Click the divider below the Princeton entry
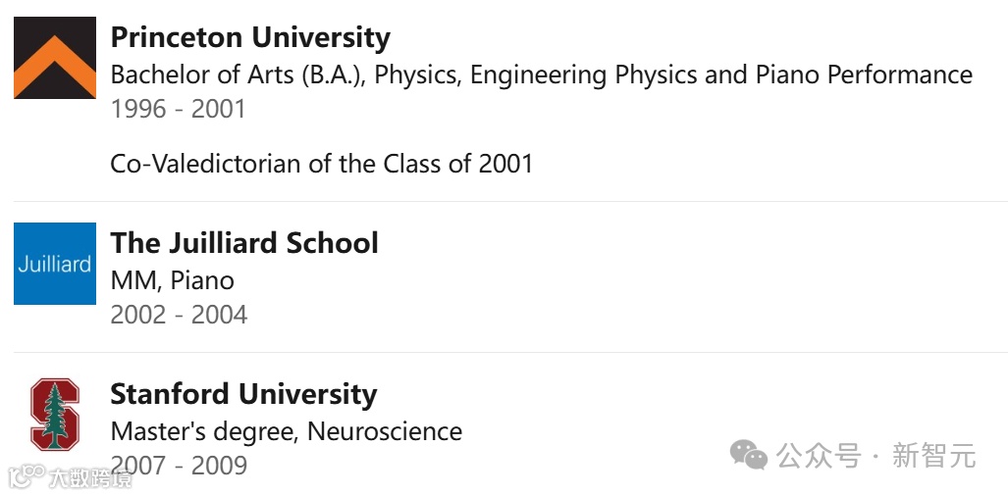1008x496 pixels. [510, 202]
